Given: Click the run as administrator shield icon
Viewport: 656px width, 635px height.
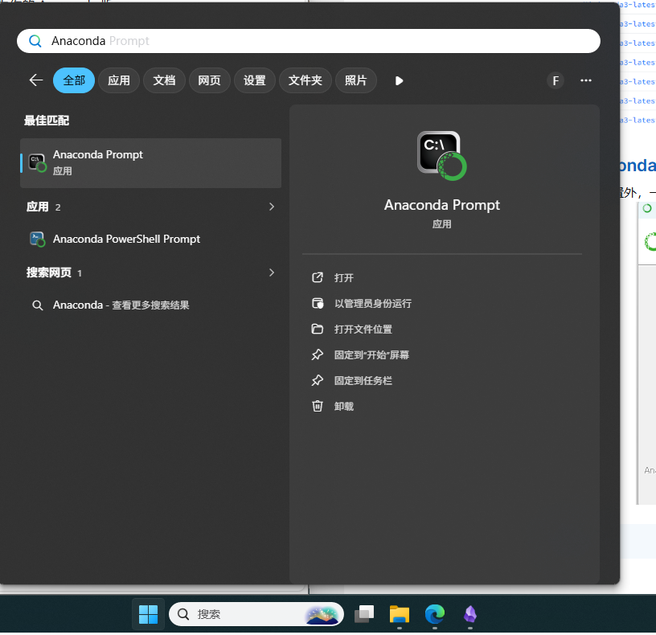Looking at the screenshot, I should (318, 303).
